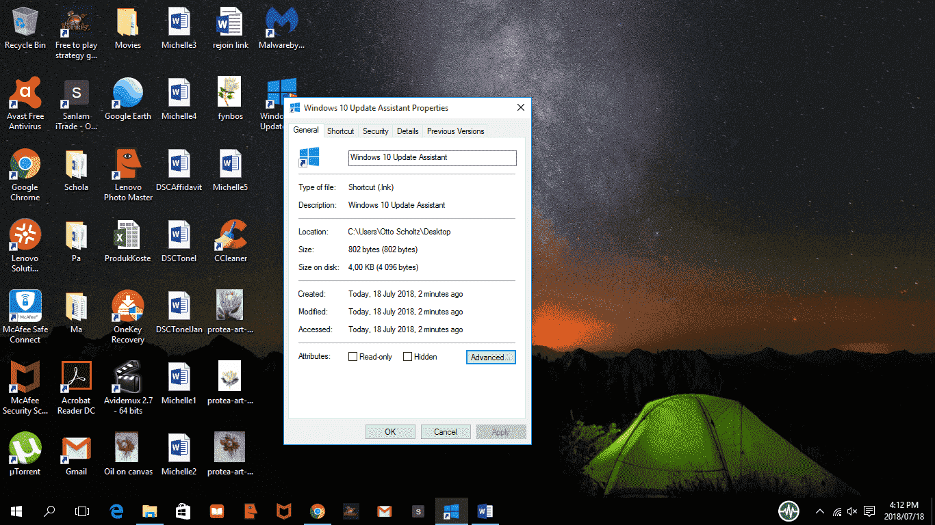Viewport: 935px width, 525px height.
Task: Select the Malwarebytes desktop shortcut
Action: tap(281, 29)
